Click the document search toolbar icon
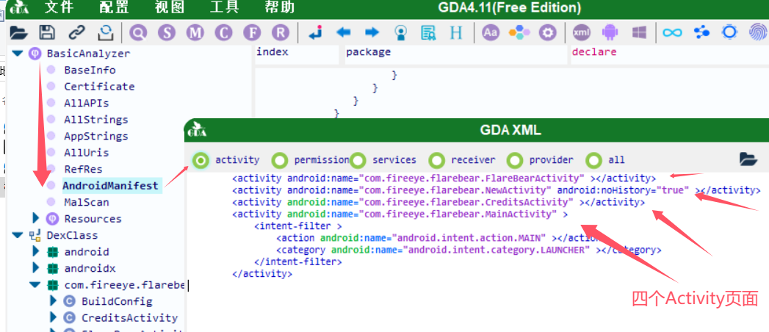The image size is (769, 332). 429,33
